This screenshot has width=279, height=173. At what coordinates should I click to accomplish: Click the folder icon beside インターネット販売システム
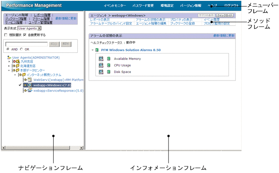point(24,75)
